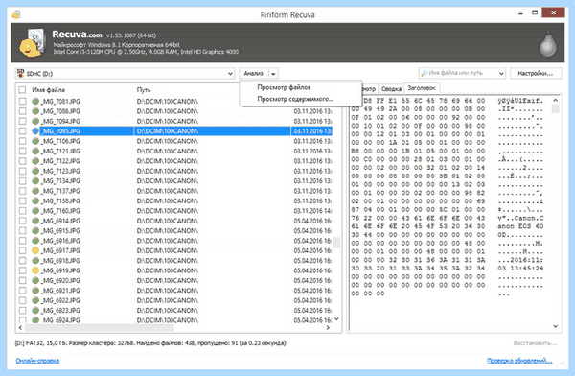Click the green status icon of _MG_7160.JPG
The width and height of the screenshot is (575, 376).
coord(35,210)
